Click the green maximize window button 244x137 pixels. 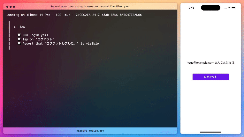[13, 6]
